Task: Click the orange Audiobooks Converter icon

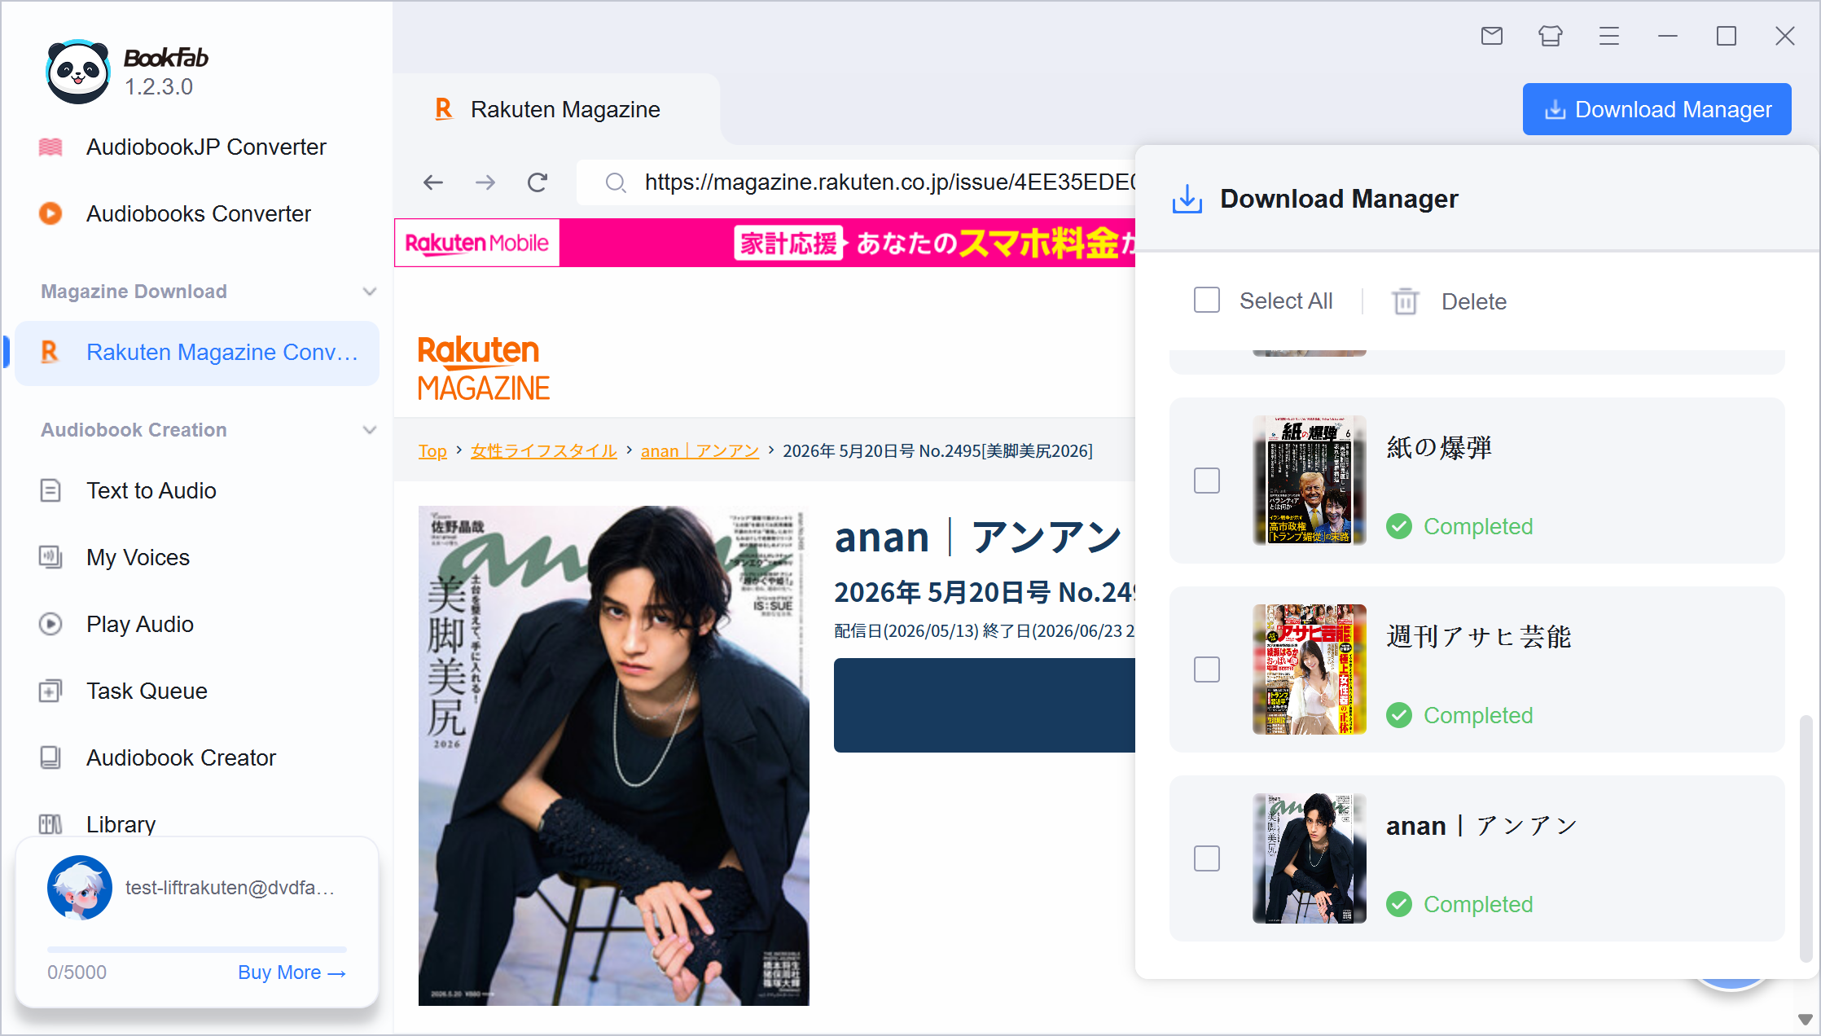Action: [x=50, y=213]
